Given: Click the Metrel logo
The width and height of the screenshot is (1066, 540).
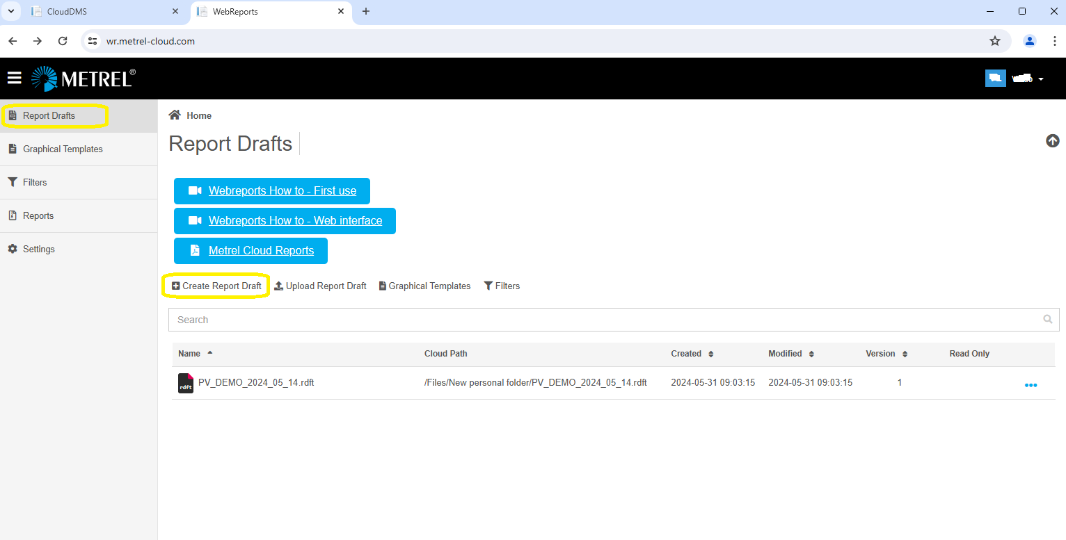Looking at the screenshot, I should point(83,79).
